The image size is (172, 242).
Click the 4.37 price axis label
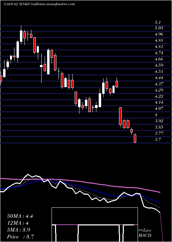pos(159,84)
